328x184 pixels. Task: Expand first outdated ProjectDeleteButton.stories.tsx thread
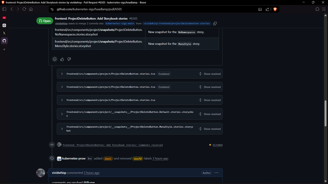(62, 74)
